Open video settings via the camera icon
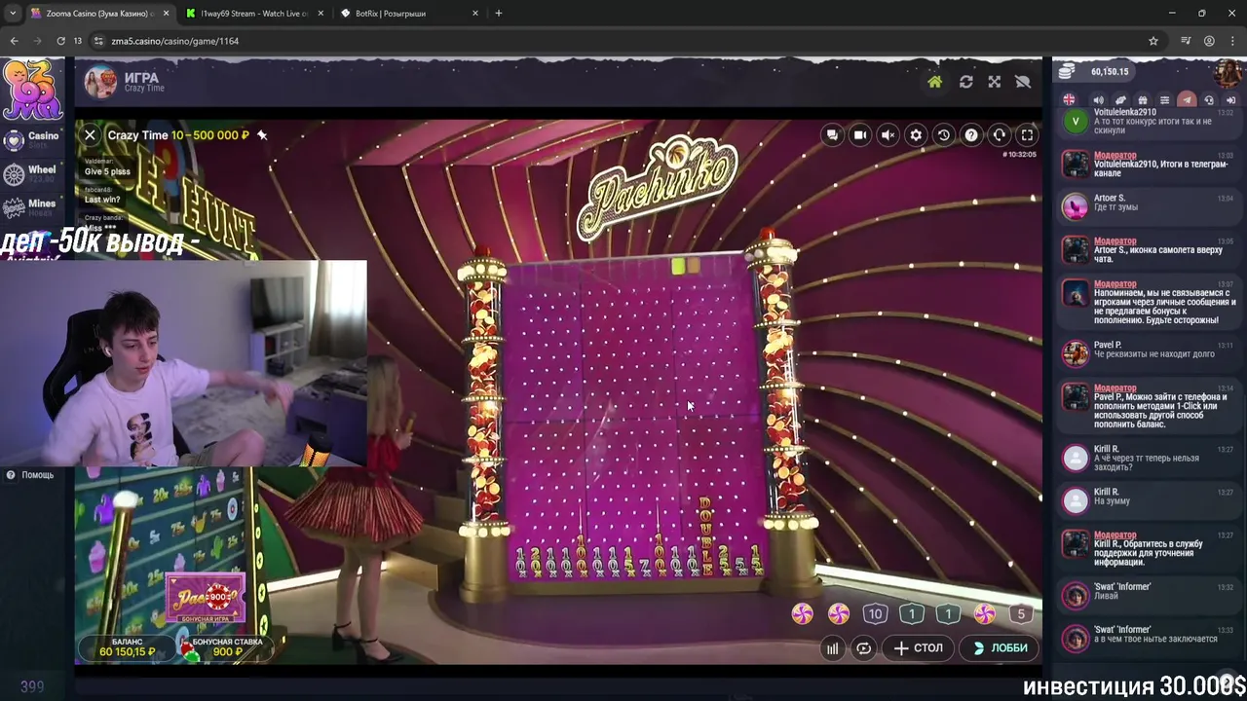The height and width of the screenshot is (701, 1247). click(x=860, y=135)
